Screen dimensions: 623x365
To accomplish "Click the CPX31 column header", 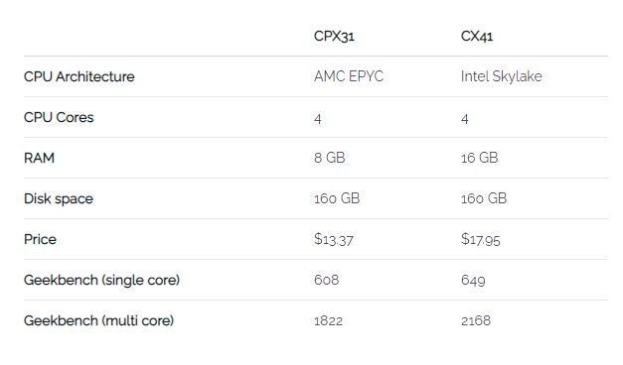I will 334,36.
